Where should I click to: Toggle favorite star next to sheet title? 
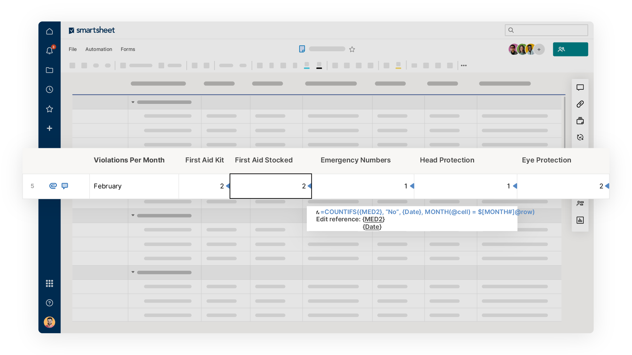352,49
